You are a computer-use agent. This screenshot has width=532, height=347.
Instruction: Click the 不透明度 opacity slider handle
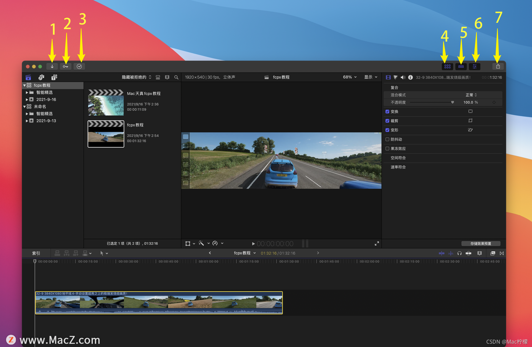pyautogui.click(x=452, y=102)
